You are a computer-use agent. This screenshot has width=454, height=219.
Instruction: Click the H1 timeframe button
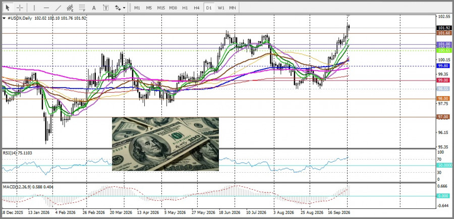pyautogui.click(x=185, y=8)
